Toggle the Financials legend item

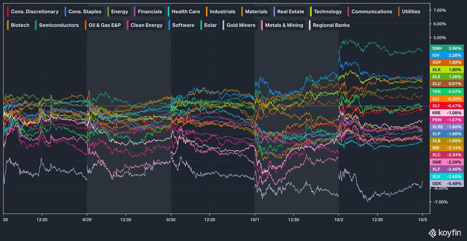tap(149, 12)
